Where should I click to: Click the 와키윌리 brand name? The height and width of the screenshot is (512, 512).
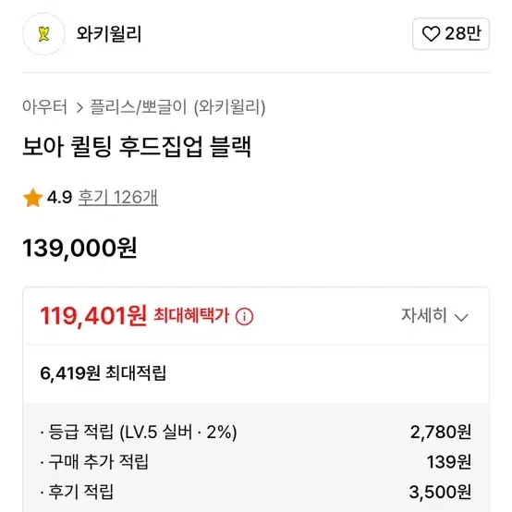point(109,34)
